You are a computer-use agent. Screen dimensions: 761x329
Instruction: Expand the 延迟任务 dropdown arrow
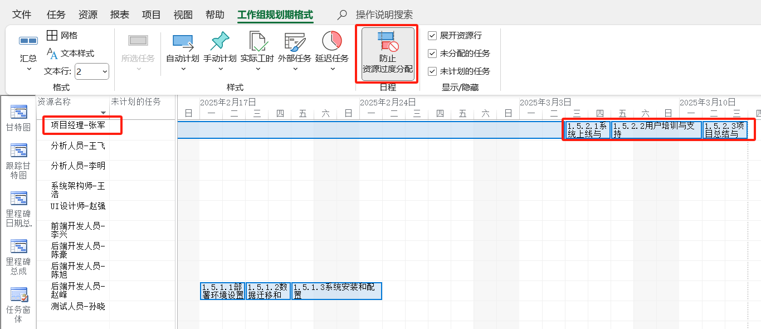coord(332,69)
